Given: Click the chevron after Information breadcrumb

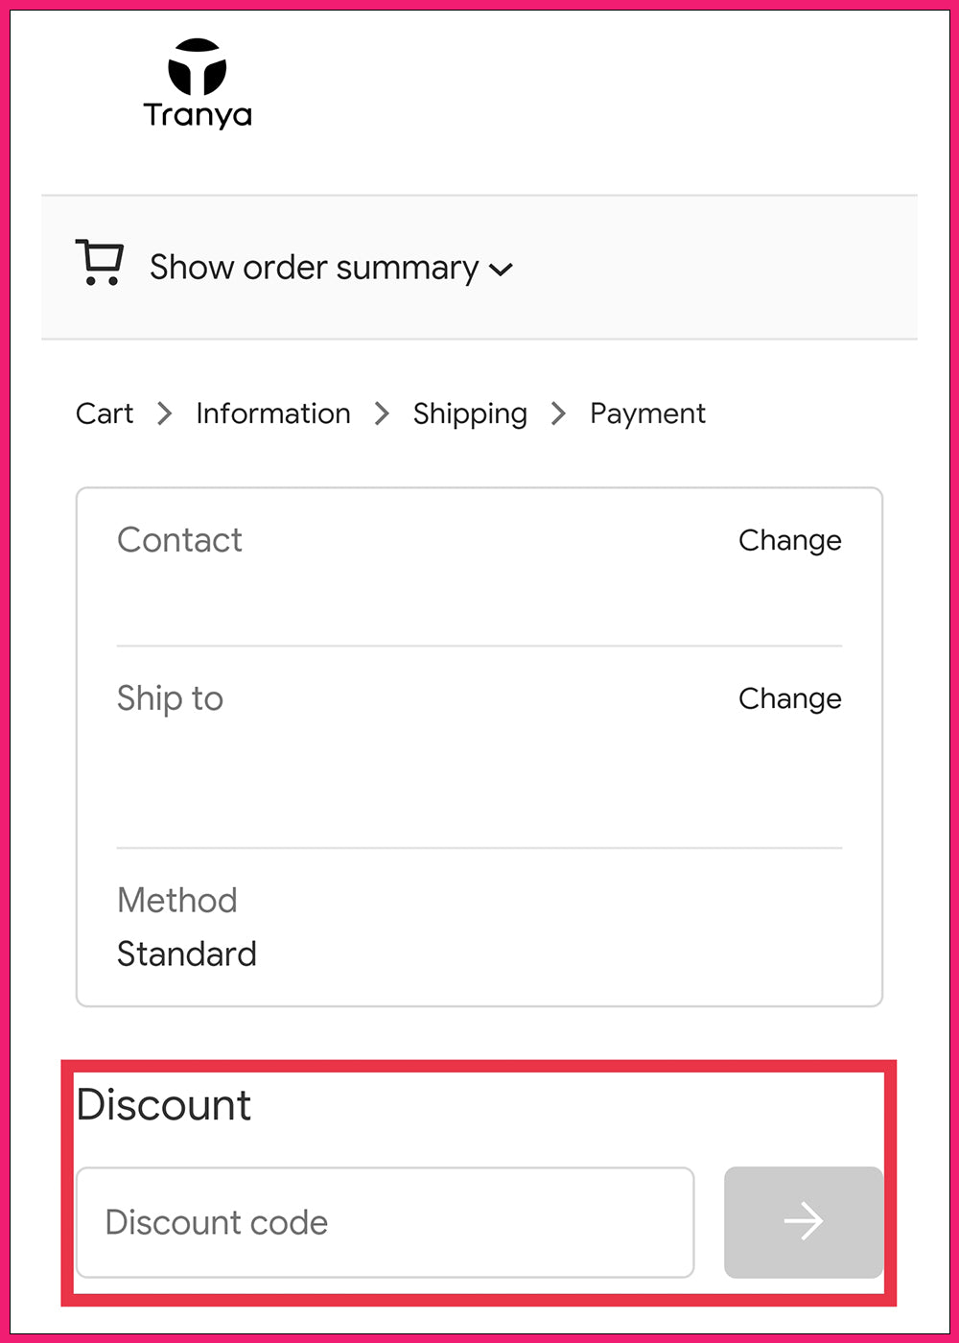Looking at the screenshot, I should 382,413.
